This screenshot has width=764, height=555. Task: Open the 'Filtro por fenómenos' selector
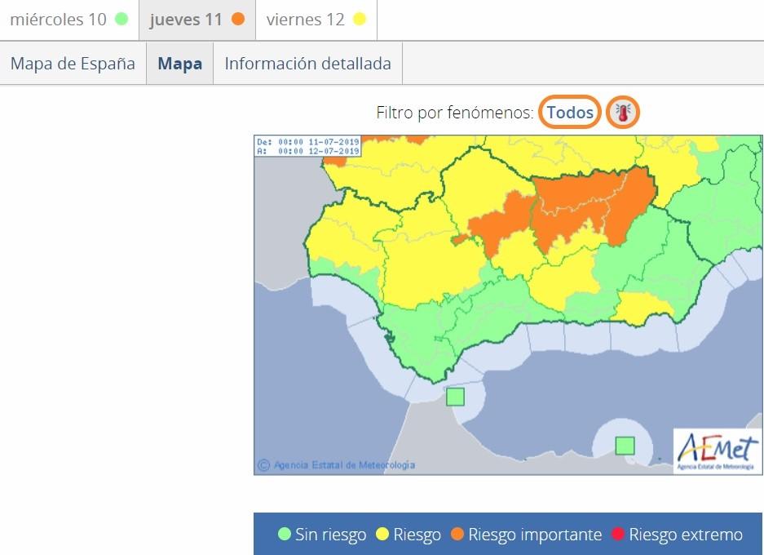[569, 113]
